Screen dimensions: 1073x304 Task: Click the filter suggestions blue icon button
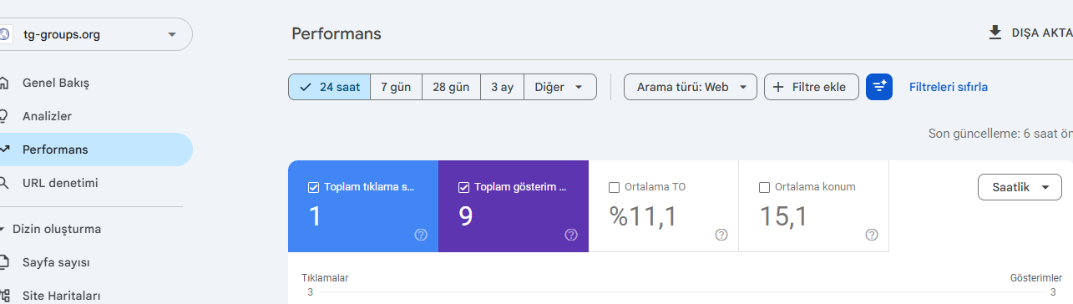click(879, 87)
